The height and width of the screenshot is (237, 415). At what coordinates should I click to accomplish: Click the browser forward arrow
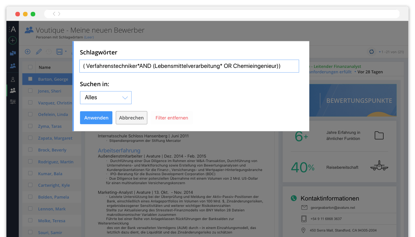pyautogui.click(x=59, y=14)
